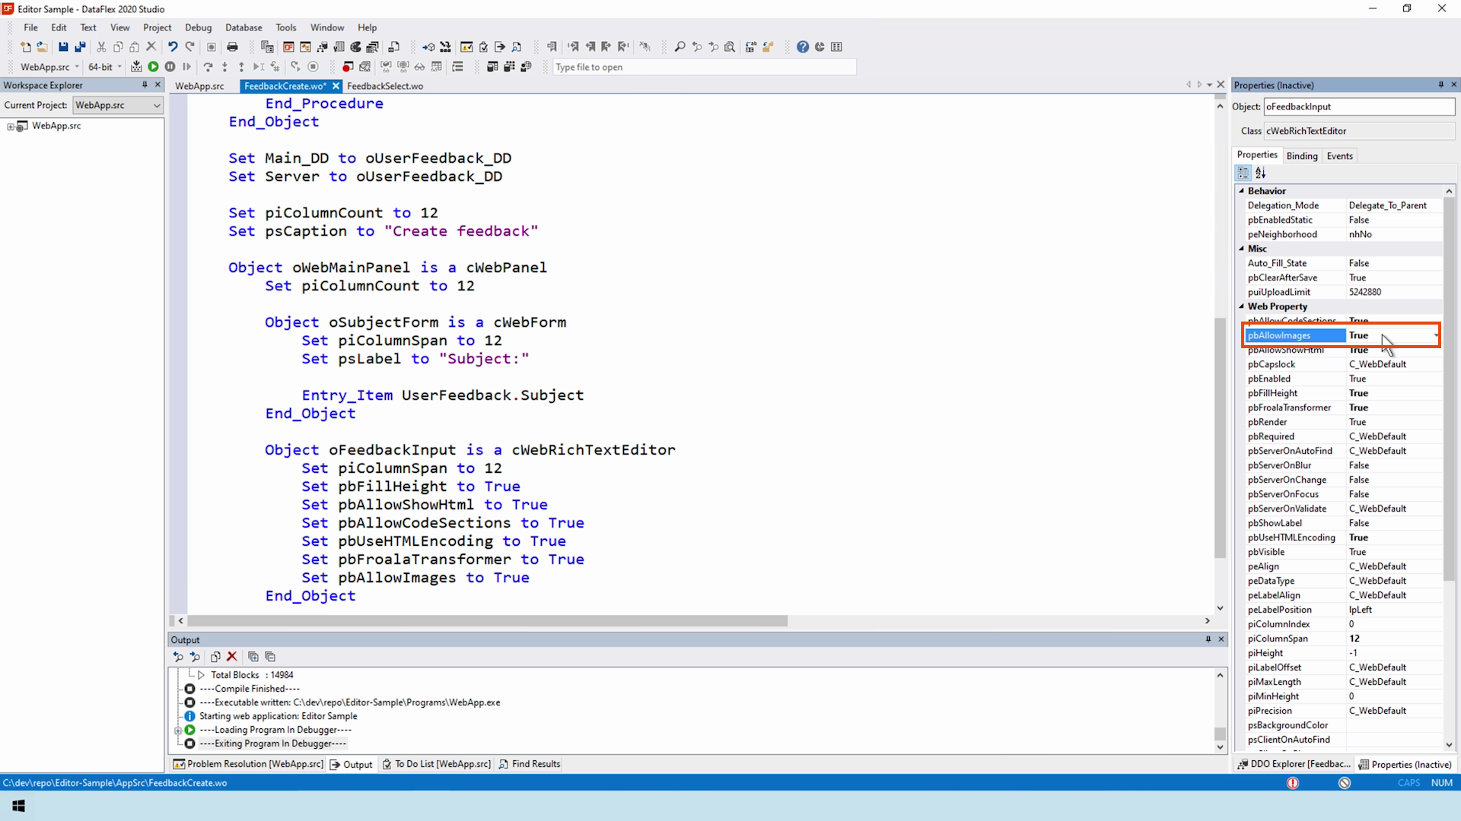The width and height of the screenshot is (1461, 821).
Task: Toggle alphabetical sort in Properties panel
Action: tap(1261, 173)
